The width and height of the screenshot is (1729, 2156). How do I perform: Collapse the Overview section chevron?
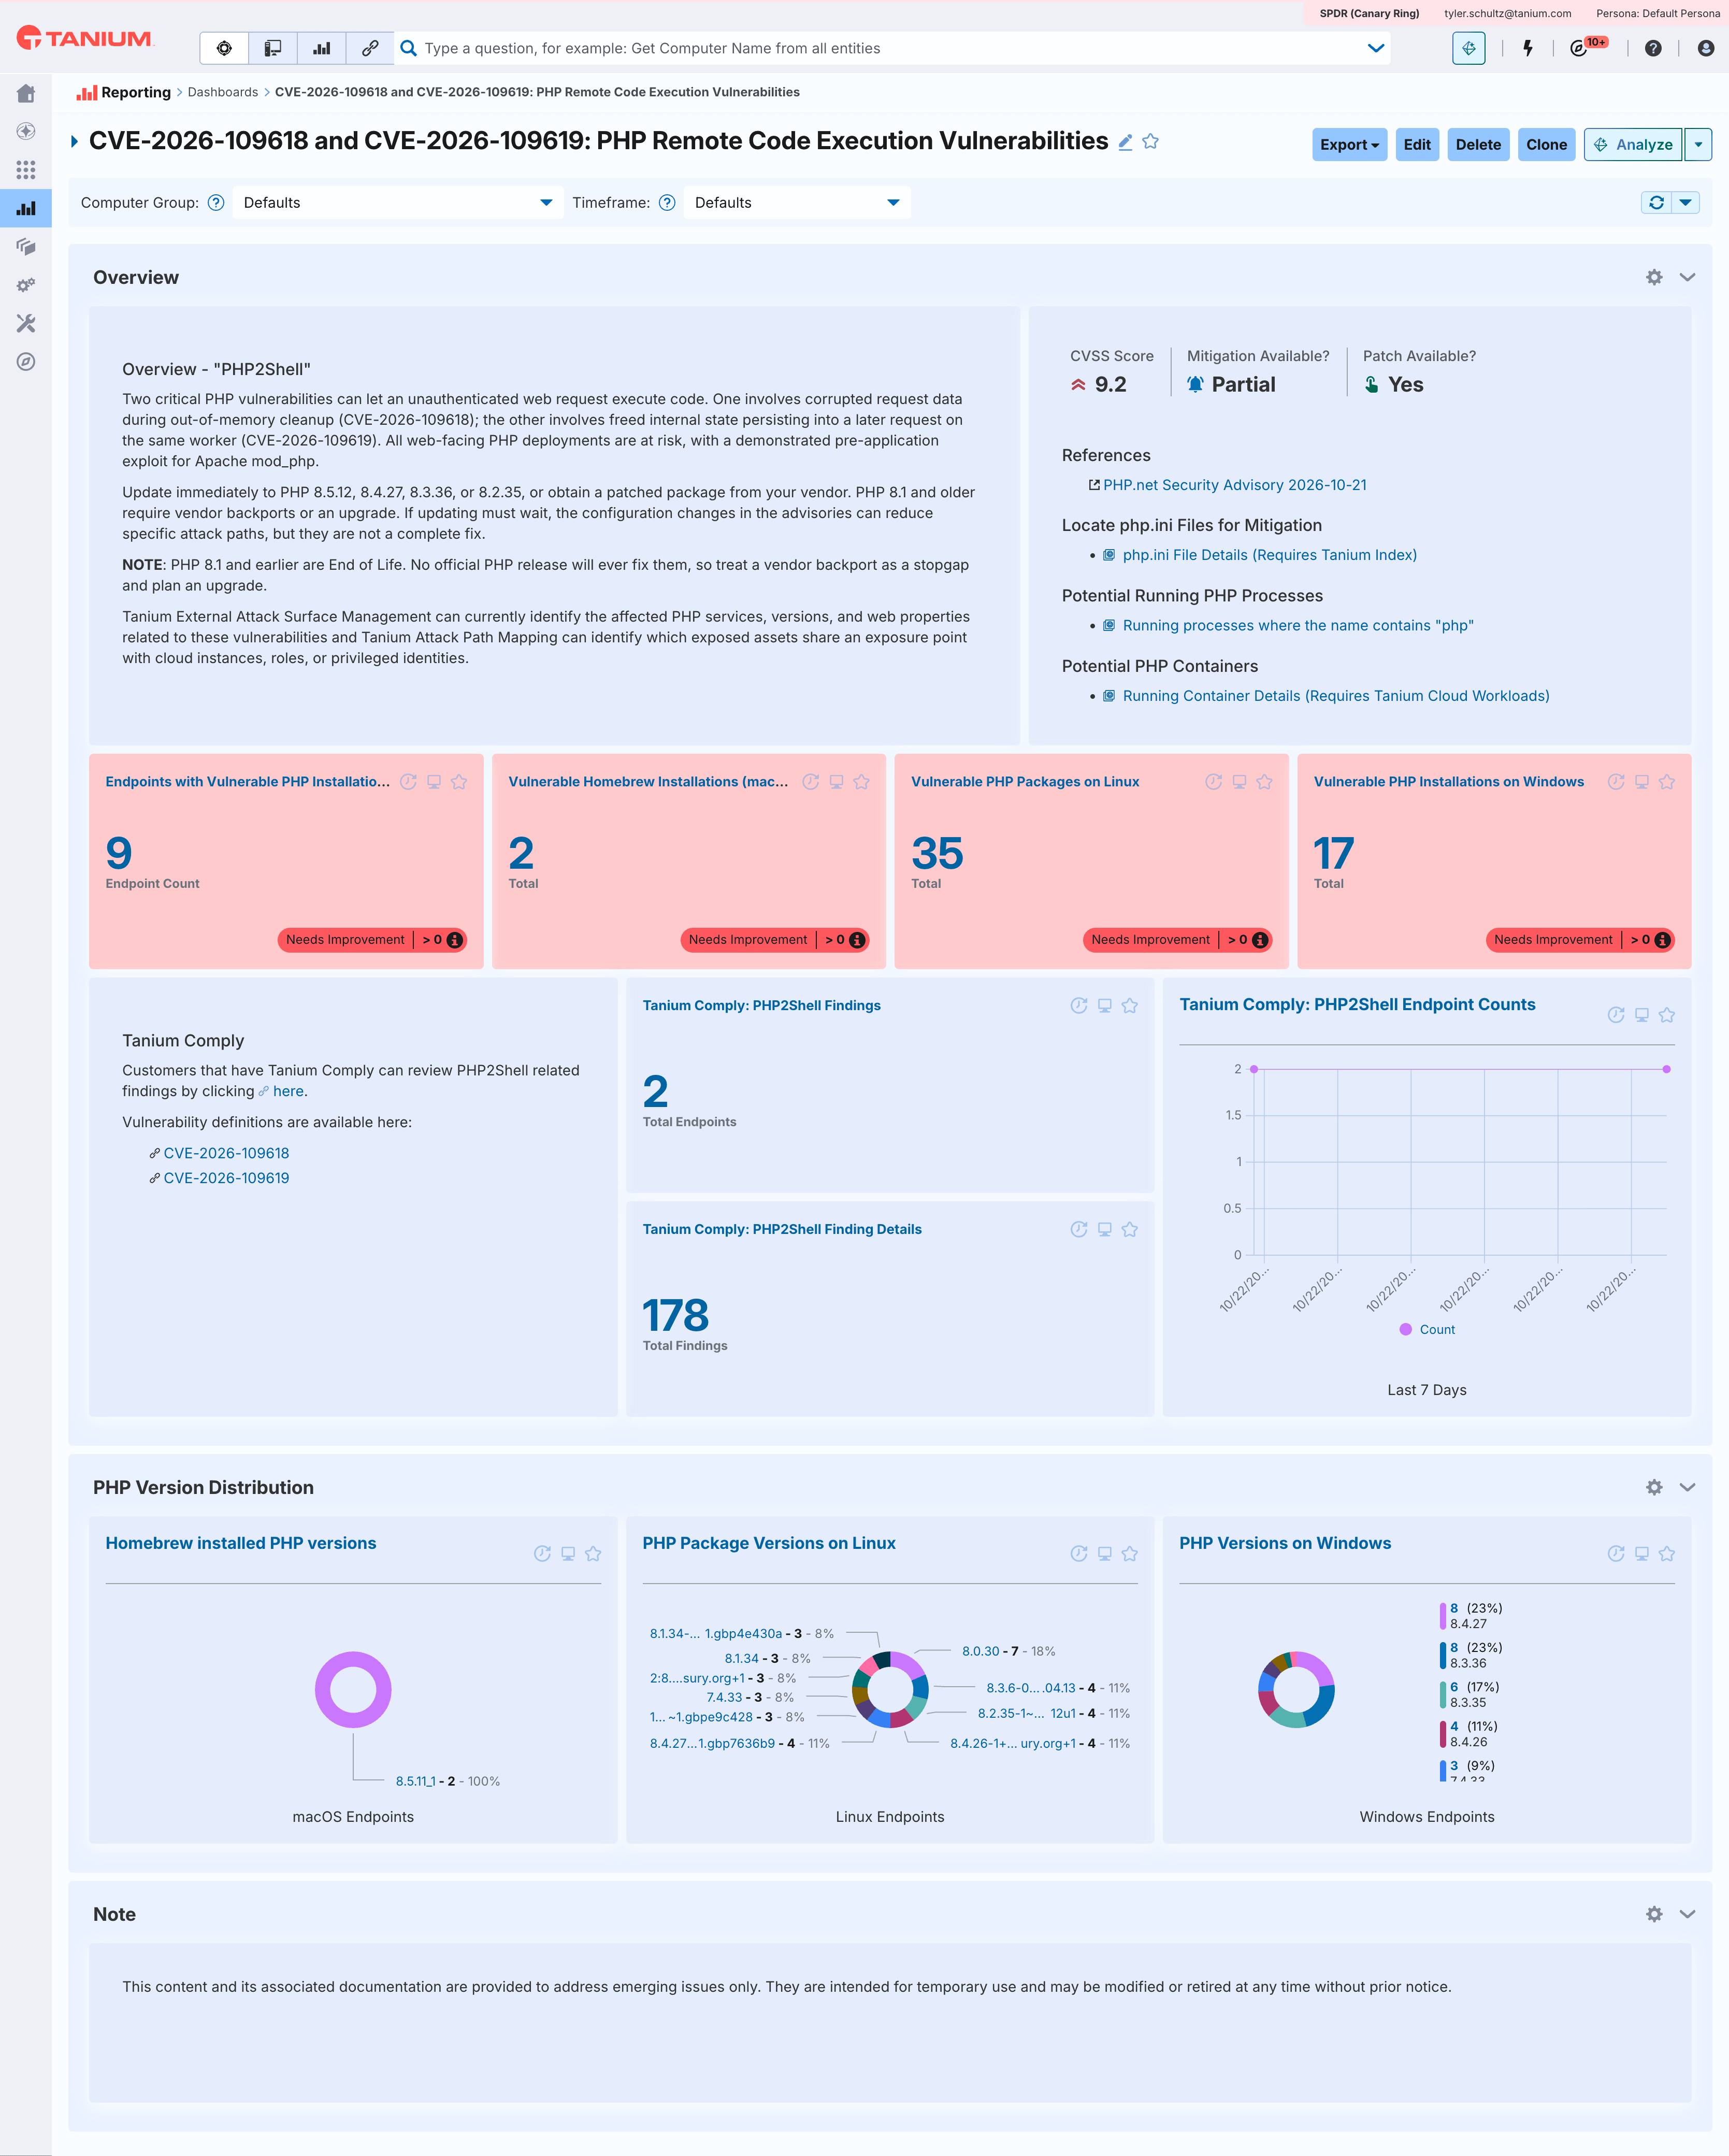pos(1687,277)
